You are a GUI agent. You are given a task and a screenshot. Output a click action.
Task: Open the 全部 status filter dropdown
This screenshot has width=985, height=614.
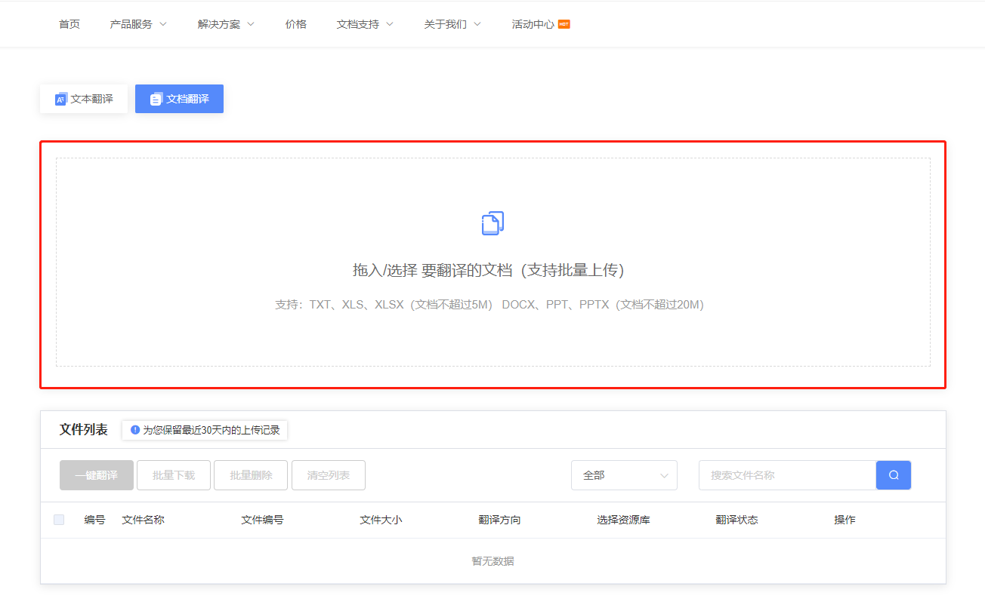624,475
